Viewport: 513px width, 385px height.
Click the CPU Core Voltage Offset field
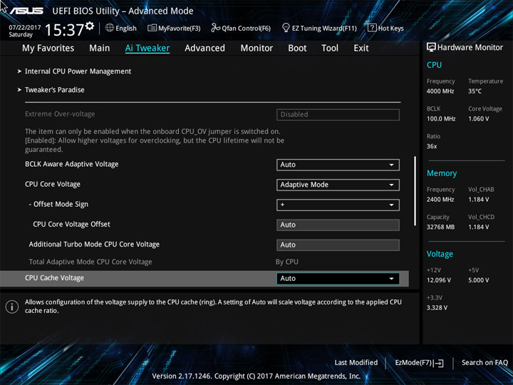338,225
